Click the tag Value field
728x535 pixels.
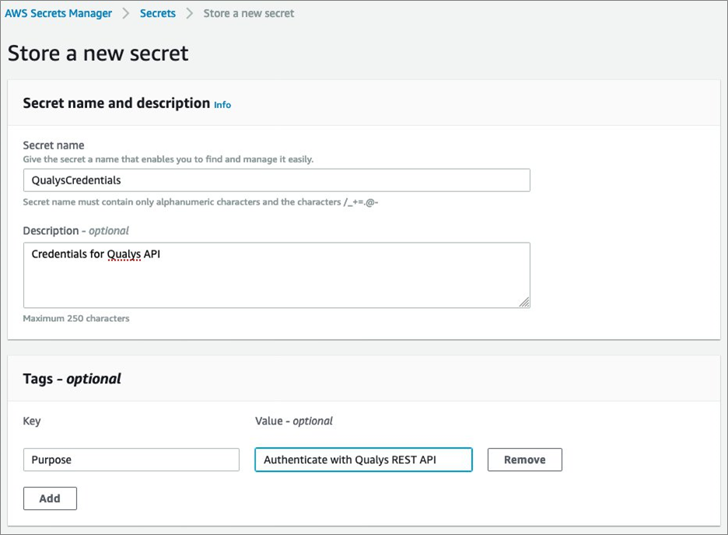coord(363,460)
